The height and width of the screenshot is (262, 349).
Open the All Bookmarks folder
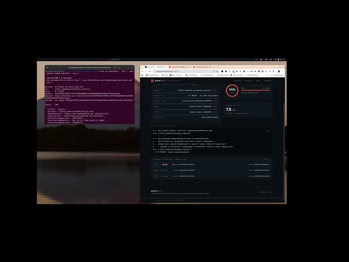pyautogui.click(x=277, y=75)
